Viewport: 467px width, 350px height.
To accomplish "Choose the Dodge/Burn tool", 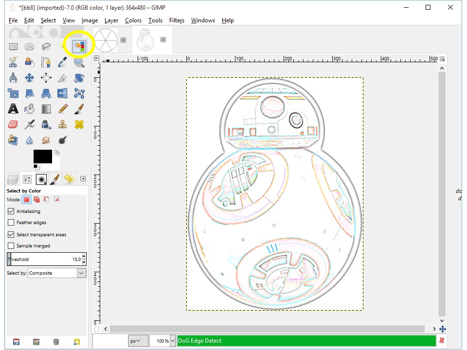I will [x=62, y=140].
